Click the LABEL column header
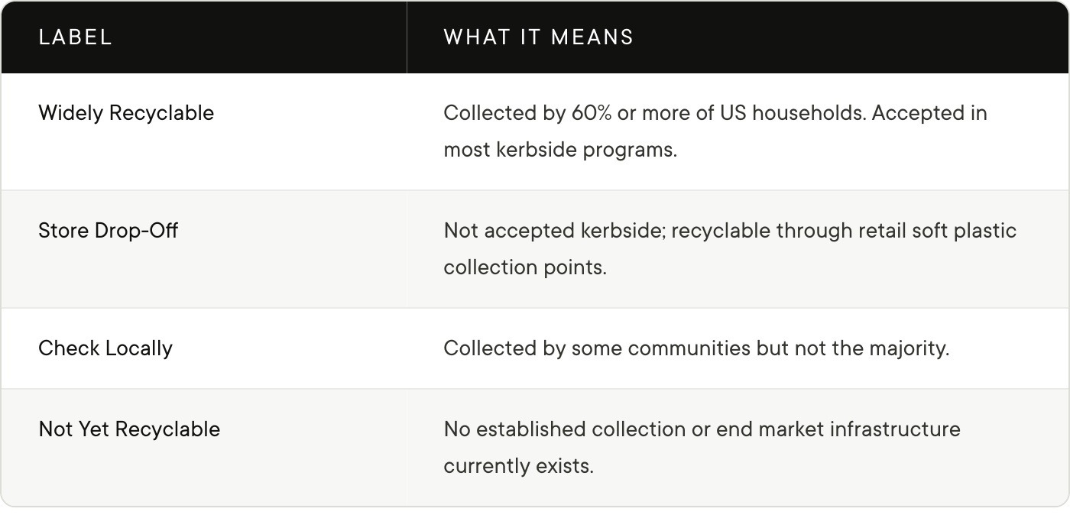This screenshot has height=531, width=1070. (x=203, y=37)
